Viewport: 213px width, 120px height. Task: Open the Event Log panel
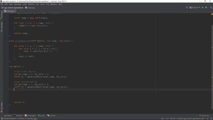coord(204,116)
